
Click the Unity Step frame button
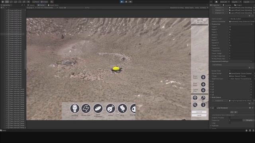coord(130,2)
